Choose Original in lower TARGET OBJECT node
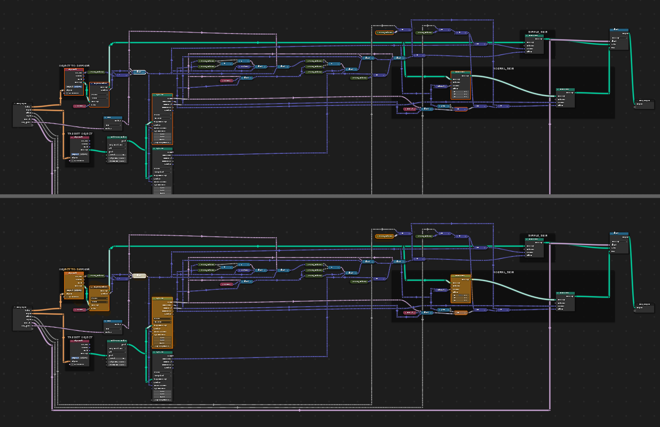Screen dimensions: 660x427 pos(75,358)
